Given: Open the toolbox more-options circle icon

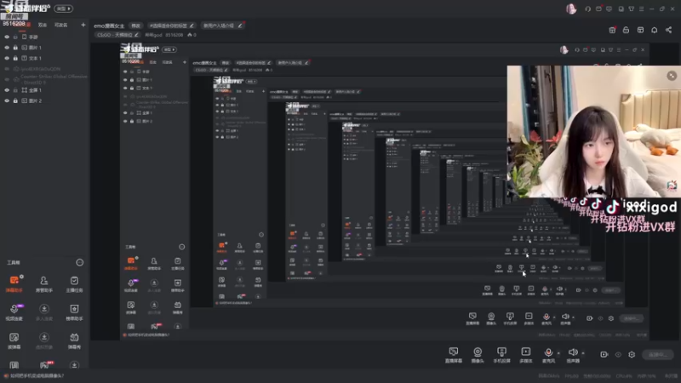Looking at the screenshot, I should click(79, 262).
